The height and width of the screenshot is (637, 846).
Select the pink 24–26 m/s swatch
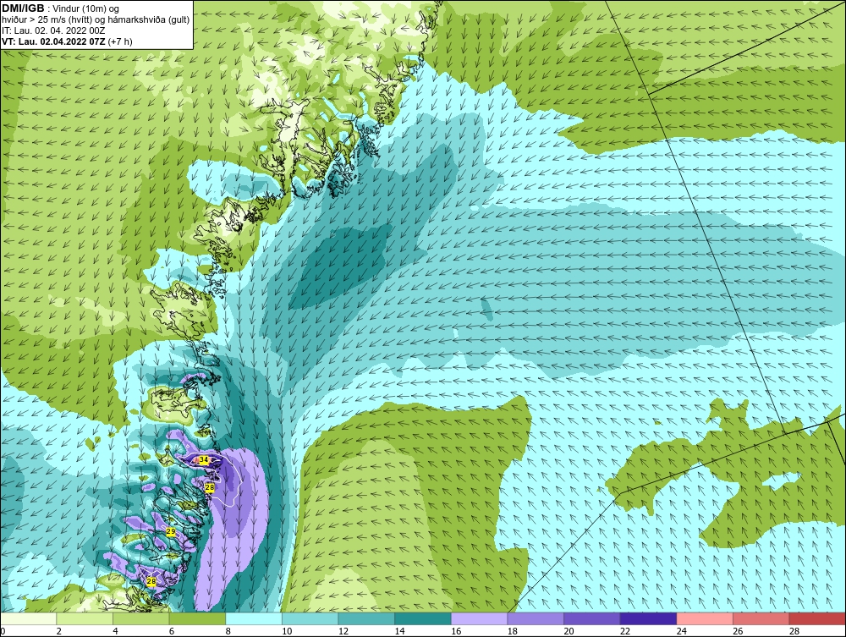(x=705, y=618)
